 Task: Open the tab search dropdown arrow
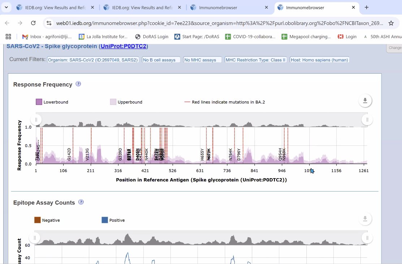coord(6,8)
